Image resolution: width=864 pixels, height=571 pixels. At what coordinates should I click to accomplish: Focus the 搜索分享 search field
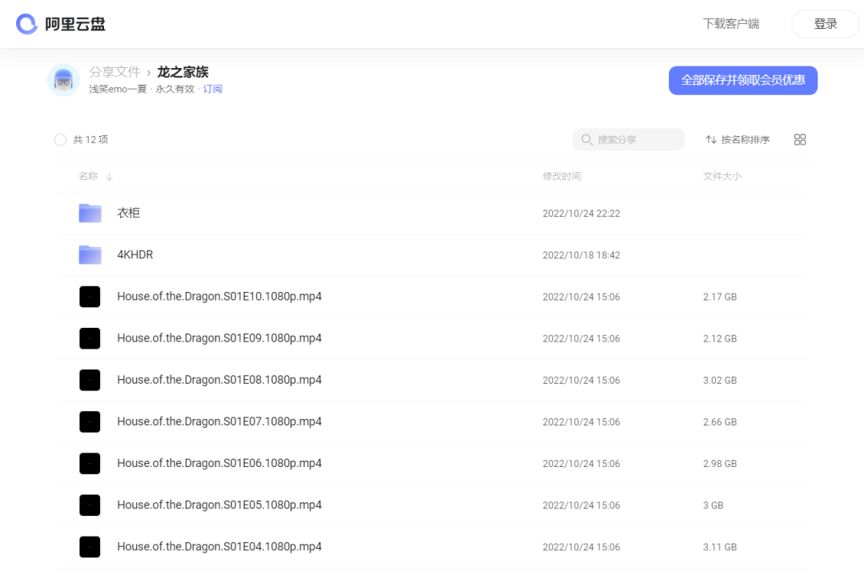point(629,140)
